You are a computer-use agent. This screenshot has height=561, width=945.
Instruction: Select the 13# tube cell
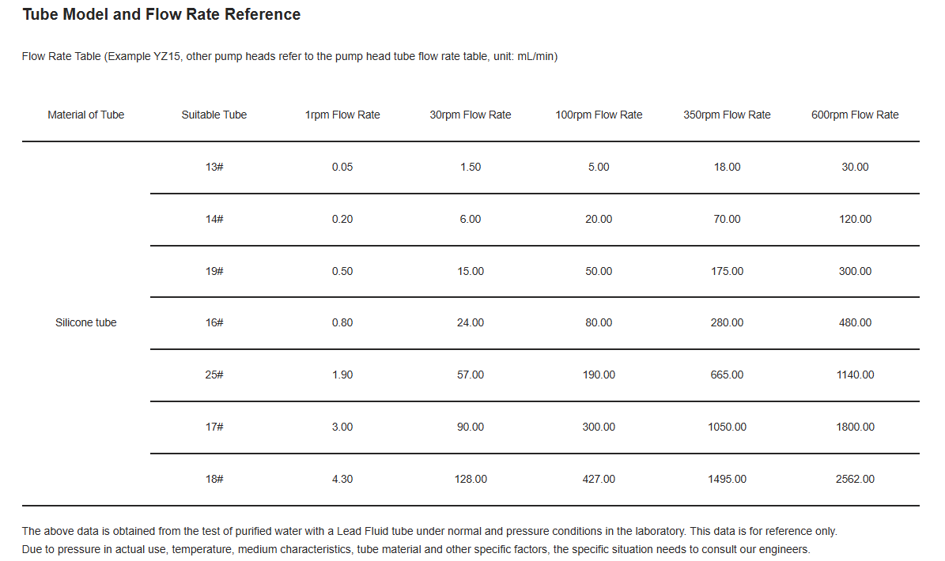tap(214, 167)
